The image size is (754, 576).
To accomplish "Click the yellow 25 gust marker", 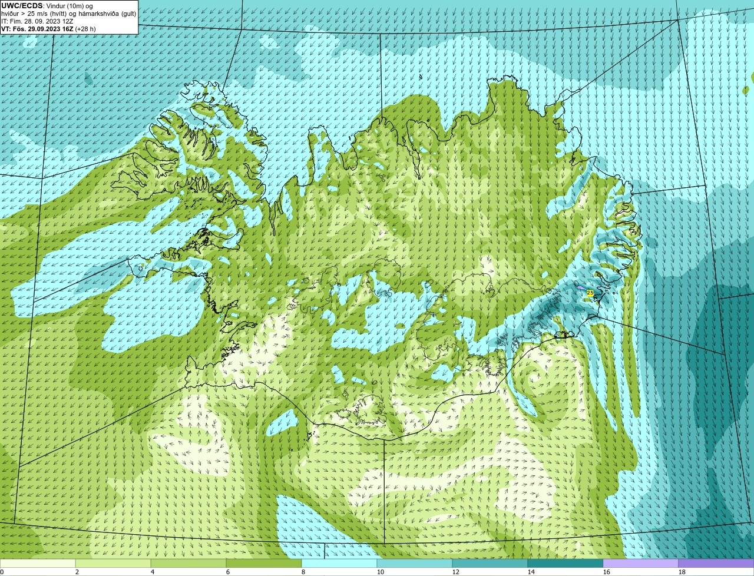I will [x=590, y=293].
